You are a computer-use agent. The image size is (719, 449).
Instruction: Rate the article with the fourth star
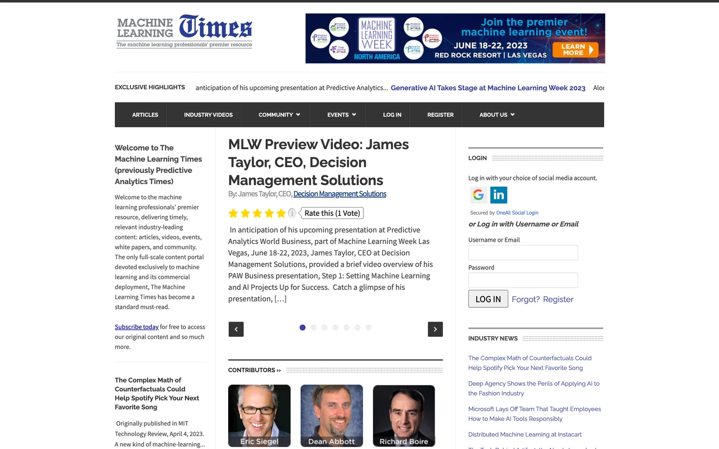tap(269, 214)
